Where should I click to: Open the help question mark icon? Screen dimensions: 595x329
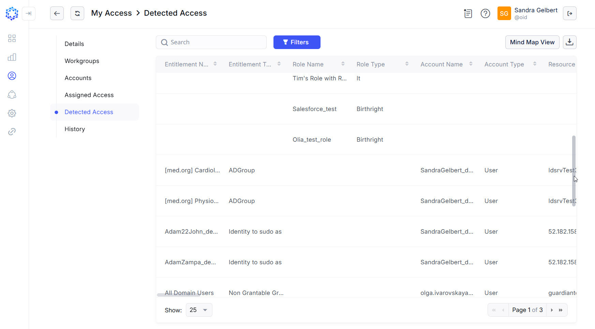(485, 14)
